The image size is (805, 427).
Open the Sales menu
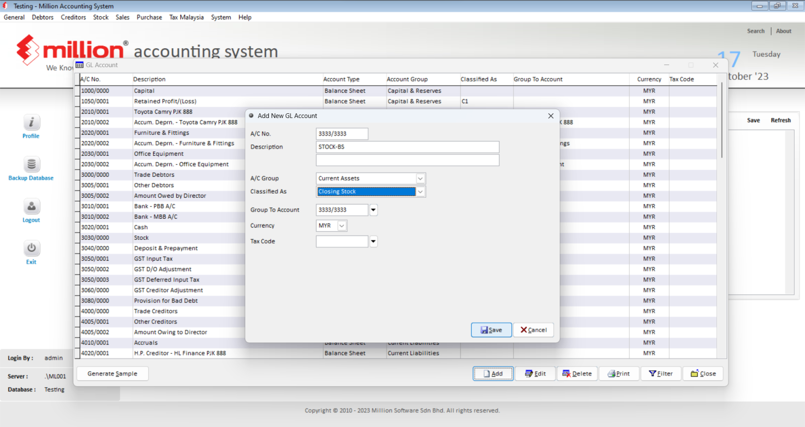(123, 17)
